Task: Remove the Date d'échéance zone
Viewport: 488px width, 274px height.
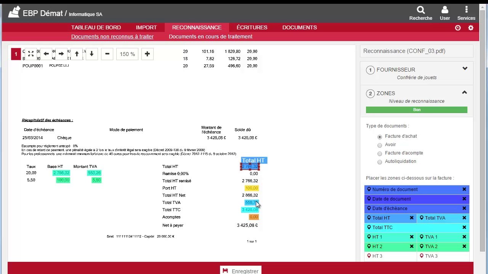Action: pyautogui.click(x=464, y=209)
